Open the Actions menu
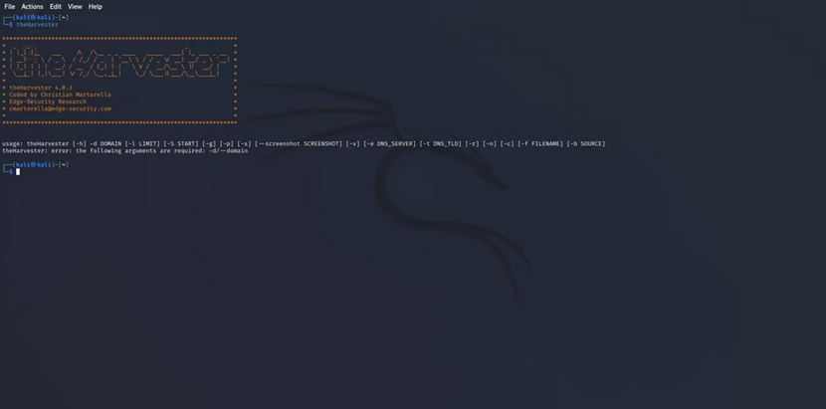826x409 pixels. [x=32, y=7]
